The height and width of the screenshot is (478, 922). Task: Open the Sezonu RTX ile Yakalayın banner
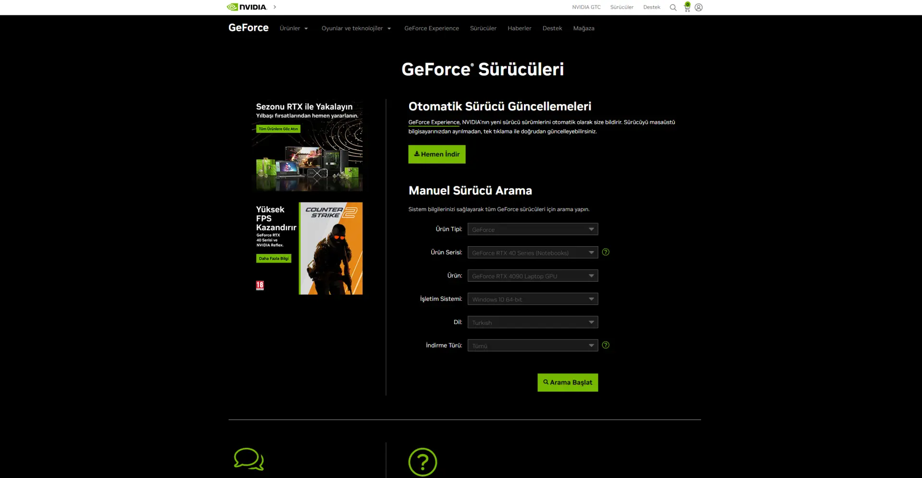coord(307,145)
